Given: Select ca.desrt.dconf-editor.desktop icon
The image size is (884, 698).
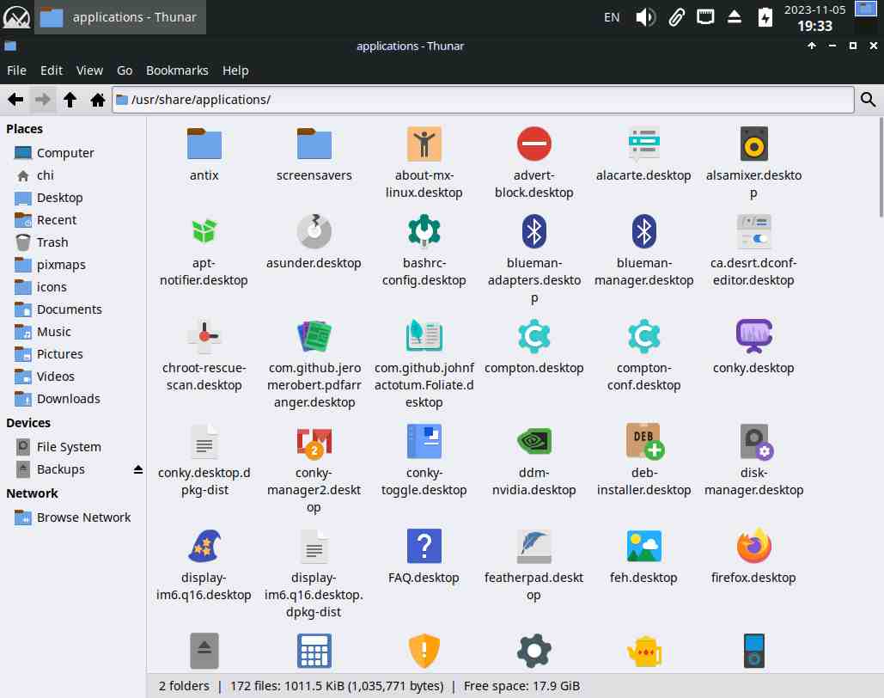Looking at the screenshot, I should point(753,231).
